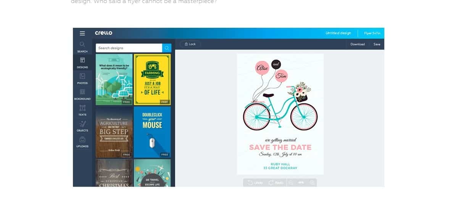Click the zoom percentage value
Image resolution: width=458 pixels, height=210 pixels.
point(301,183)
